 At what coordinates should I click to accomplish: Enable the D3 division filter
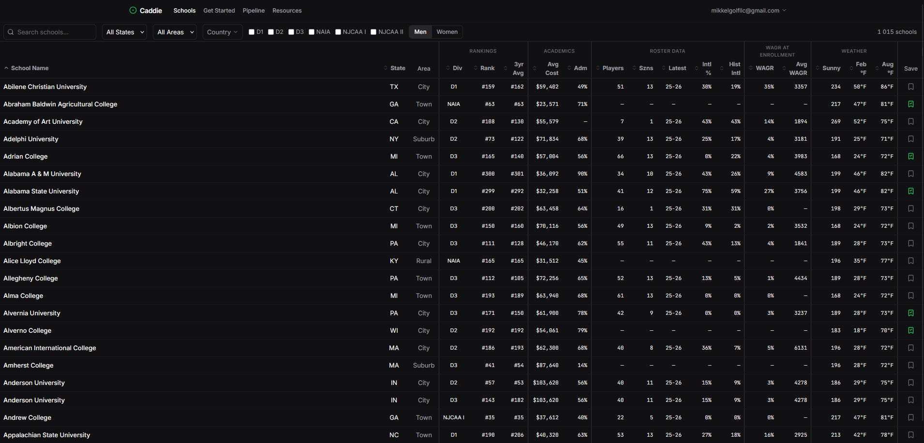[291, 32]
